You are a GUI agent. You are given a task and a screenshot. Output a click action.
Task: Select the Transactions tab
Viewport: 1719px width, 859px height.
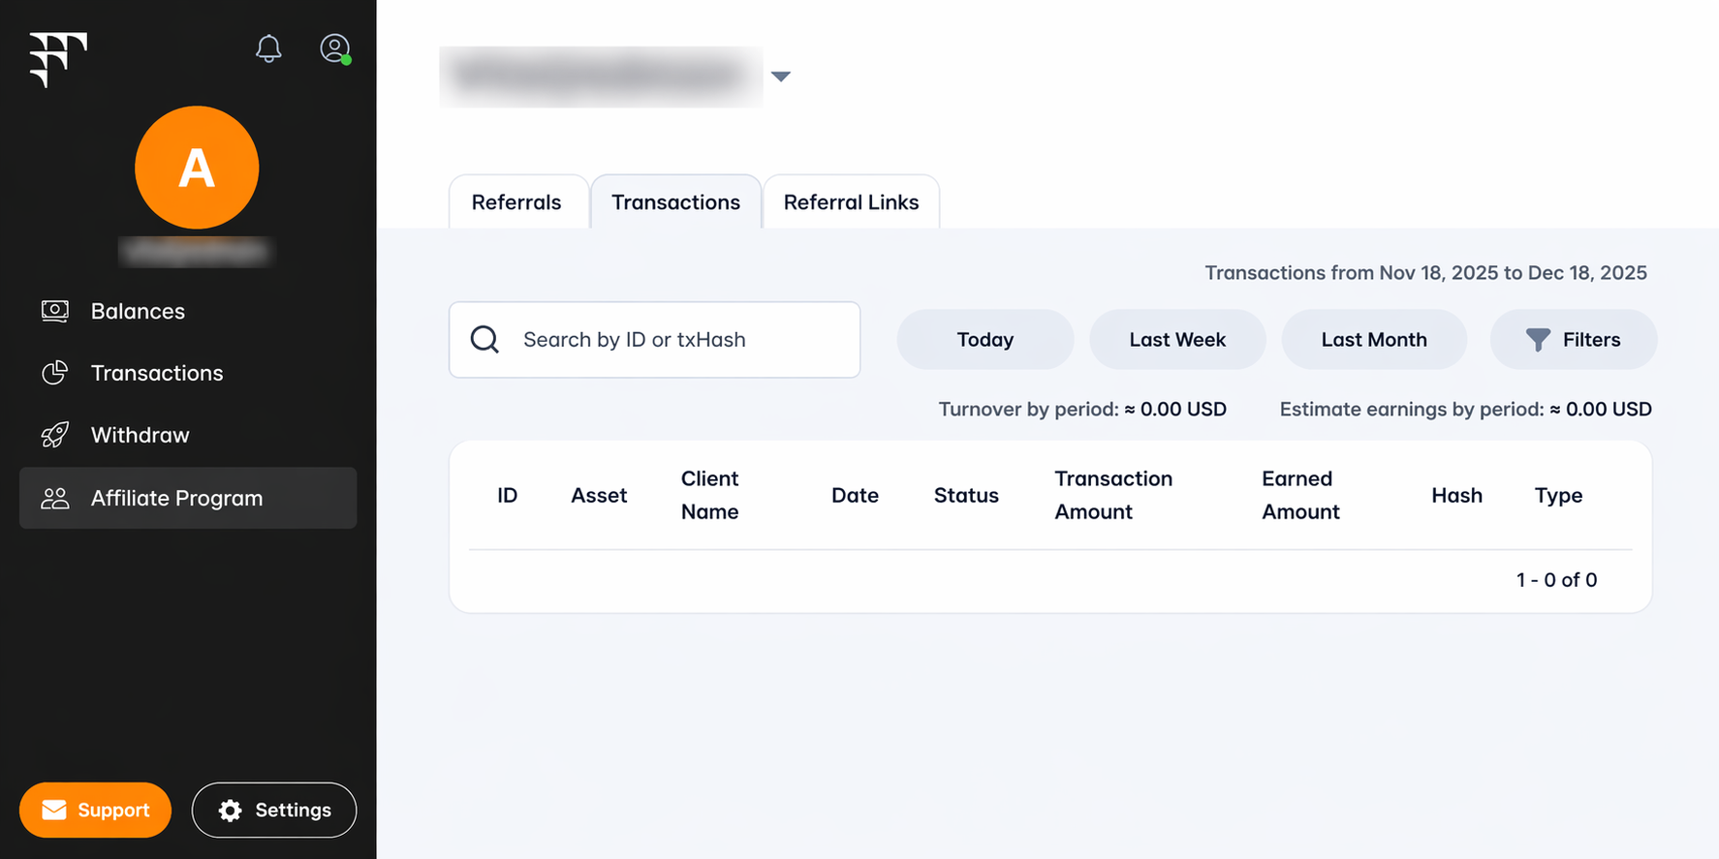(675, 201)
